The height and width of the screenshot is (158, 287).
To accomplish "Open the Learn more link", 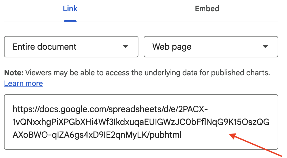I will tap(24, 84).
